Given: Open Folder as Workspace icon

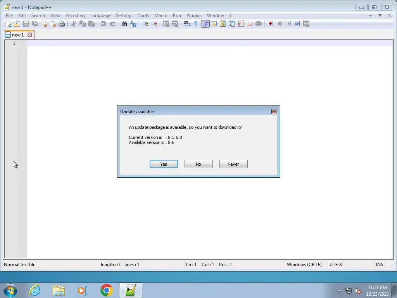Looking at the screenshot, I should [x=250, y=24].
